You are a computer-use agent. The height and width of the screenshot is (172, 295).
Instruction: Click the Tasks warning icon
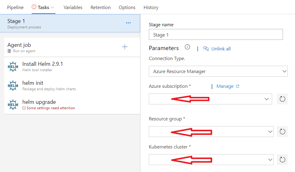pyautogui.click(x=34, y=7)
